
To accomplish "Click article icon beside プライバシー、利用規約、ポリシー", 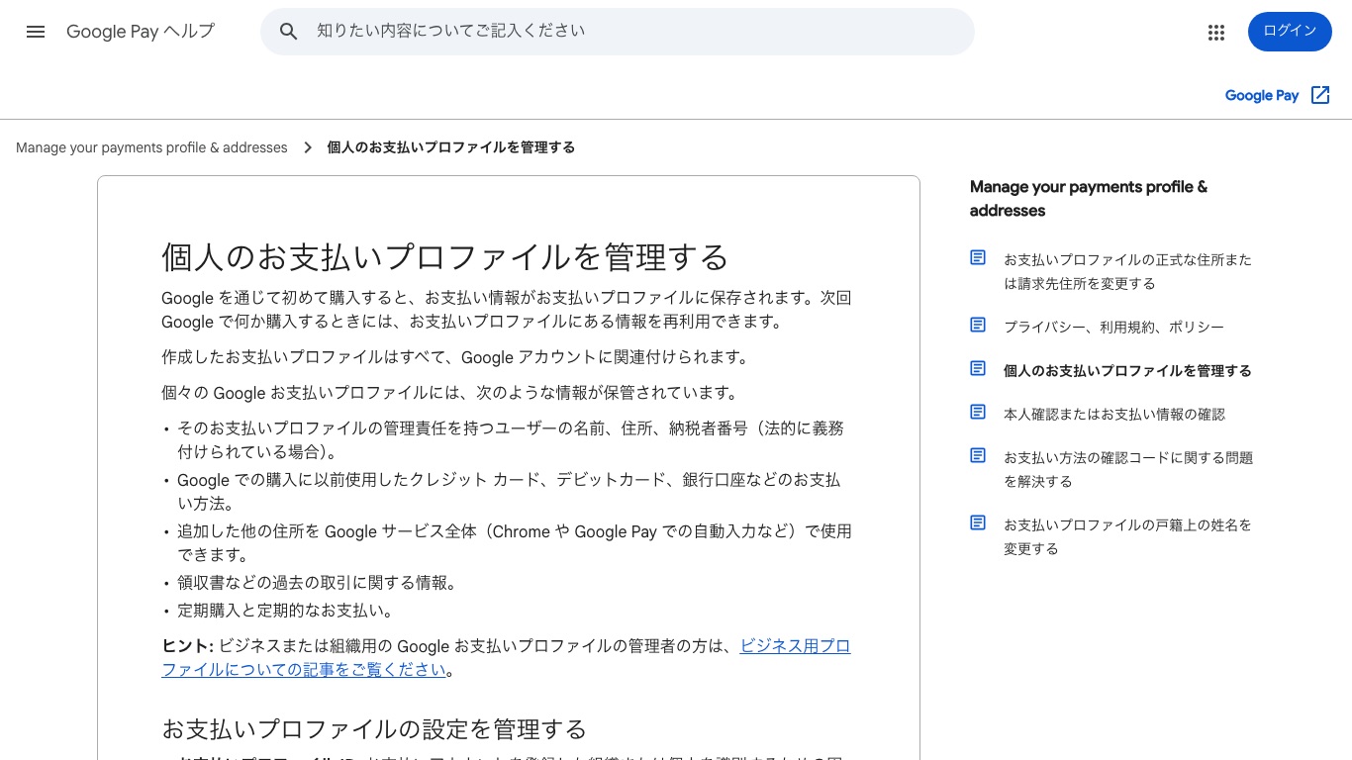I will (x=978, y=325).
